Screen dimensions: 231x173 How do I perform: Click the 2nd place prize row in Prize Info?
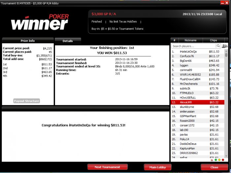27,68
